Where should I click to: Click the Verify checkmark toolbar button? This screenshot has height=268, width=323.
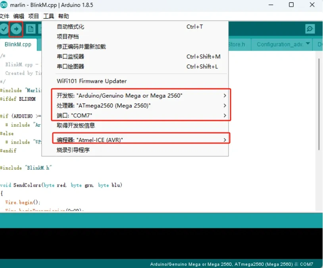coord(4,29)
